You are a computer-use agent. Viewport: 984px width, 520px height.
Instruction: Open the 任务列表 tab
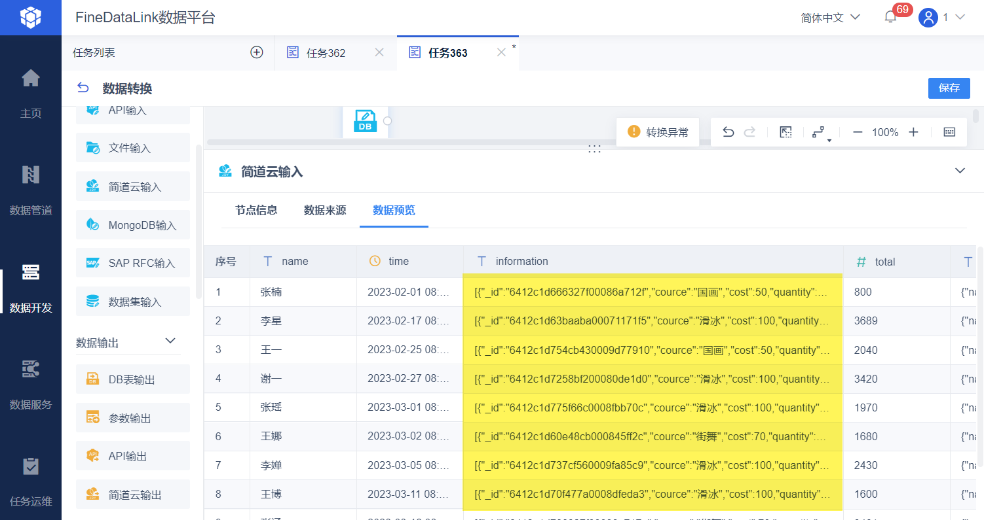point(94,52)
